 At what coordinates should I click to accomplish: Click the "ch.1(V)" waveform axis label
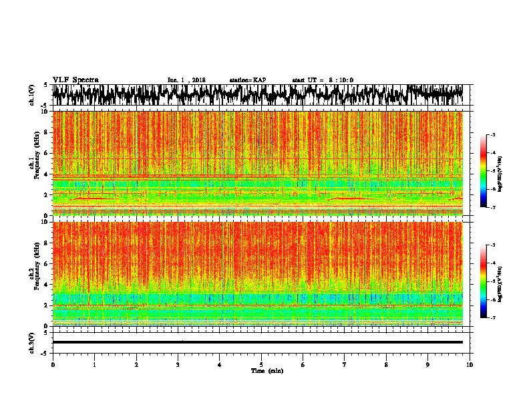(32, 95)
